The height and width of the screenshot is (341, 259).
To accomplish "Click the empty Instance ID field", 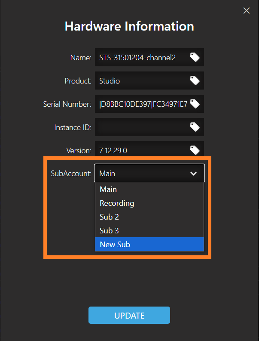I will [x=149, y=127].
